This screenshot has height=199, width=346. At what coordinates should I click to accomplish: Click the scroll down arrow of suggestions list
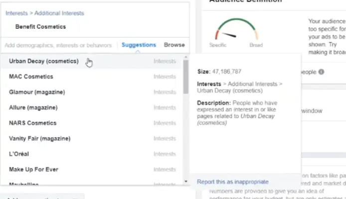[186, 182]
